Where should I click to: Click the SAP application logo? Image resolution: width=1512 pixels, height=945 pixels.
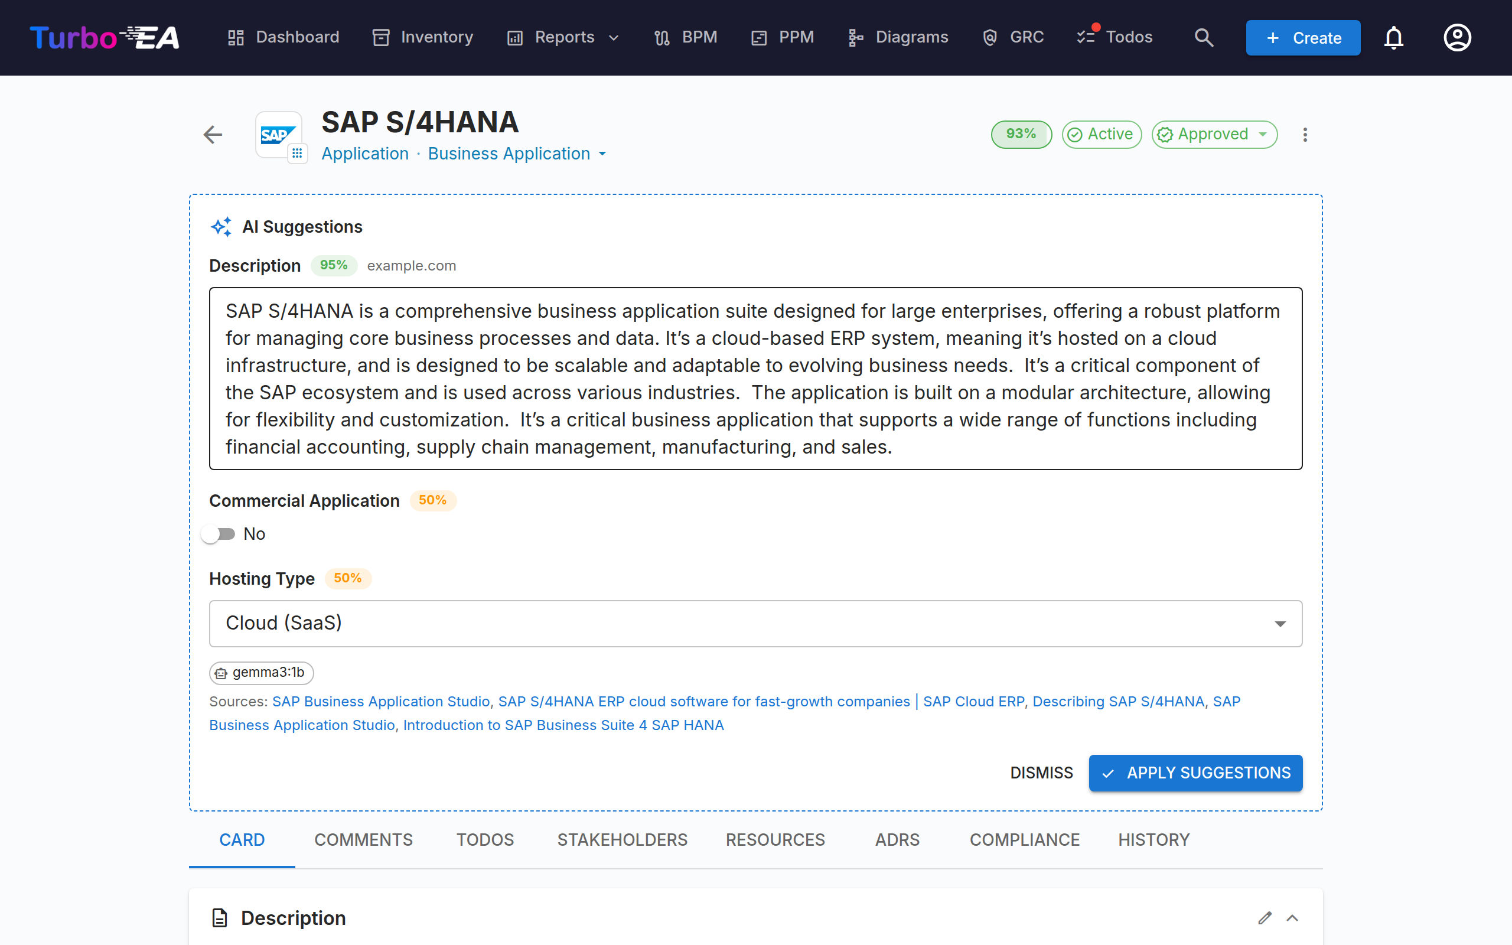click(x=278, y=135)
